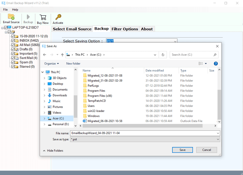Uncheck the Spam (0) checkbox
The image size is (243, 175).
tap(13, 62)
